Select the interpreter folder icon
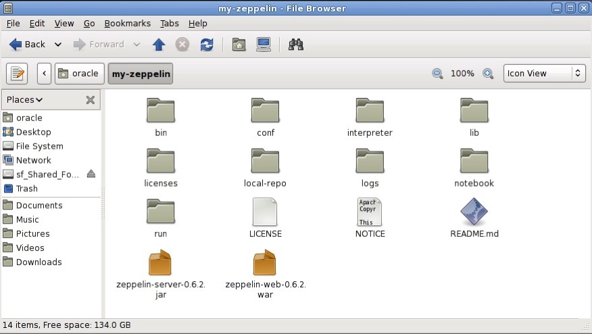 (370, 110)
